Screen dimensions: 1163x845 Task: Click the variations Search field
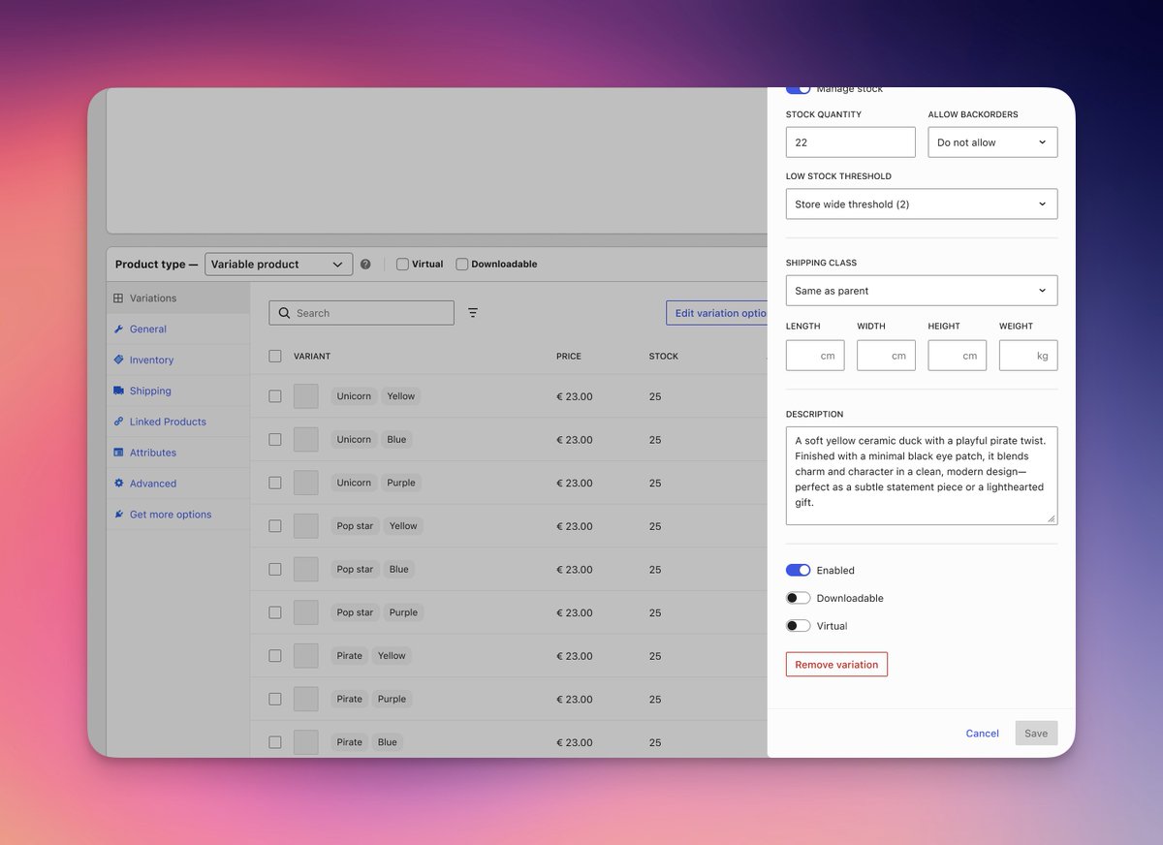(361, 313)
